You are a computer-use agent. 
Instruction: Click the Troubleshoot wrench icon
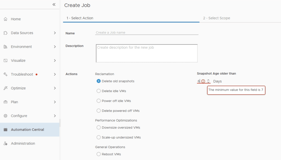point(5,75)
